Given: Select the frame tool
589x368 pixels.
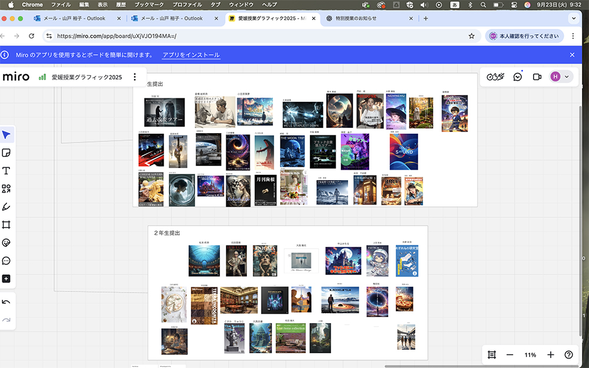Looking at the screenshot, I should click(6, 224).
